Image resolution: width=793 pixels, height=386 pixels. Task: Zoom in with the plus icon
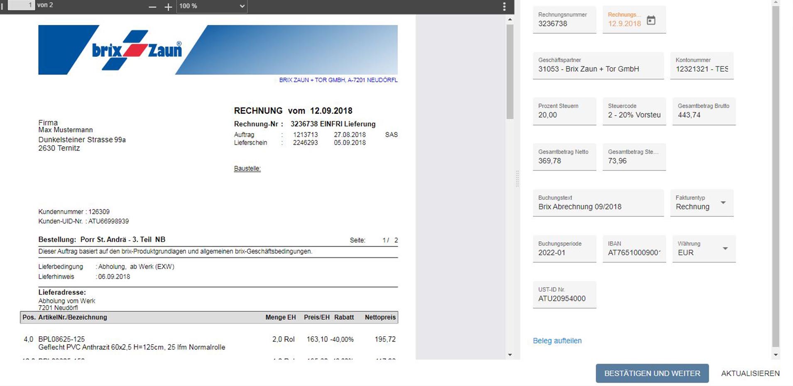[168, 7]
